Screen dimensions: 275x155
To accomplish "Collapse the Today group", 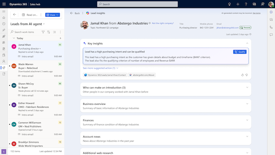I will pyautogui.click(x=13, y=38).
